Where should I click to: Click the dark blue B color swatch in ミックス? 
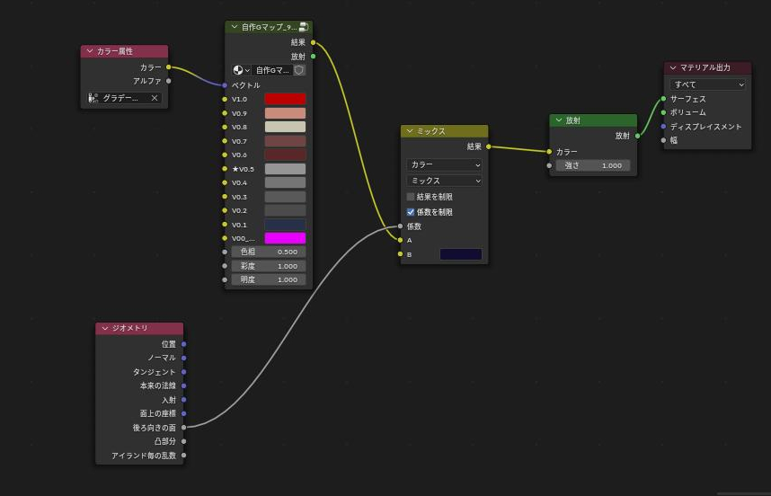[460, 254]
